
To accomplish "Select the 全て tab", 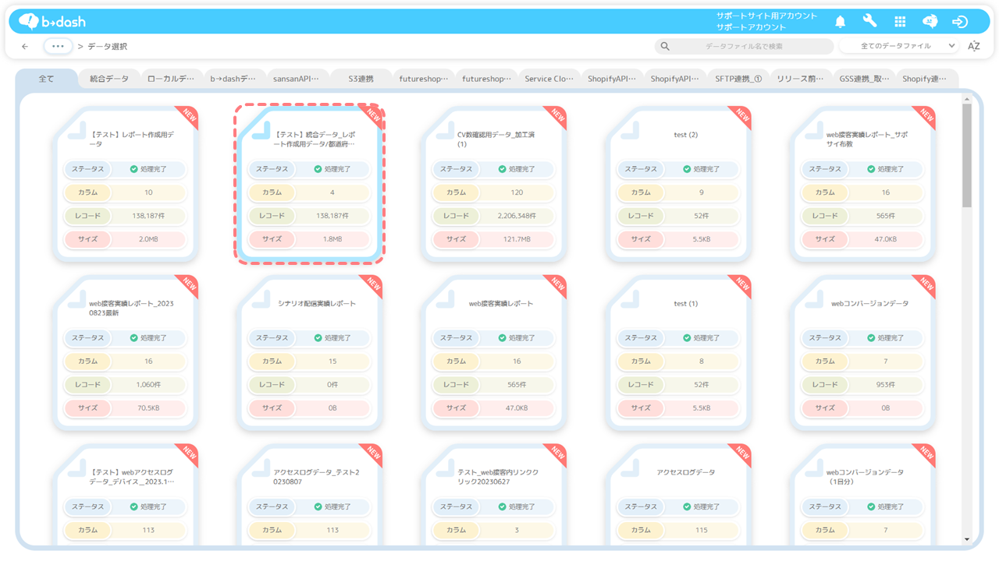I will [47, 79].
